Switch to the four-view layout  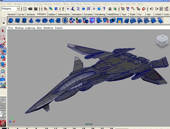pyautogui.click(x=3, y=107)
